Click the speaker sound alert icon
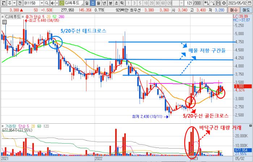 click(x=52, y=3)
